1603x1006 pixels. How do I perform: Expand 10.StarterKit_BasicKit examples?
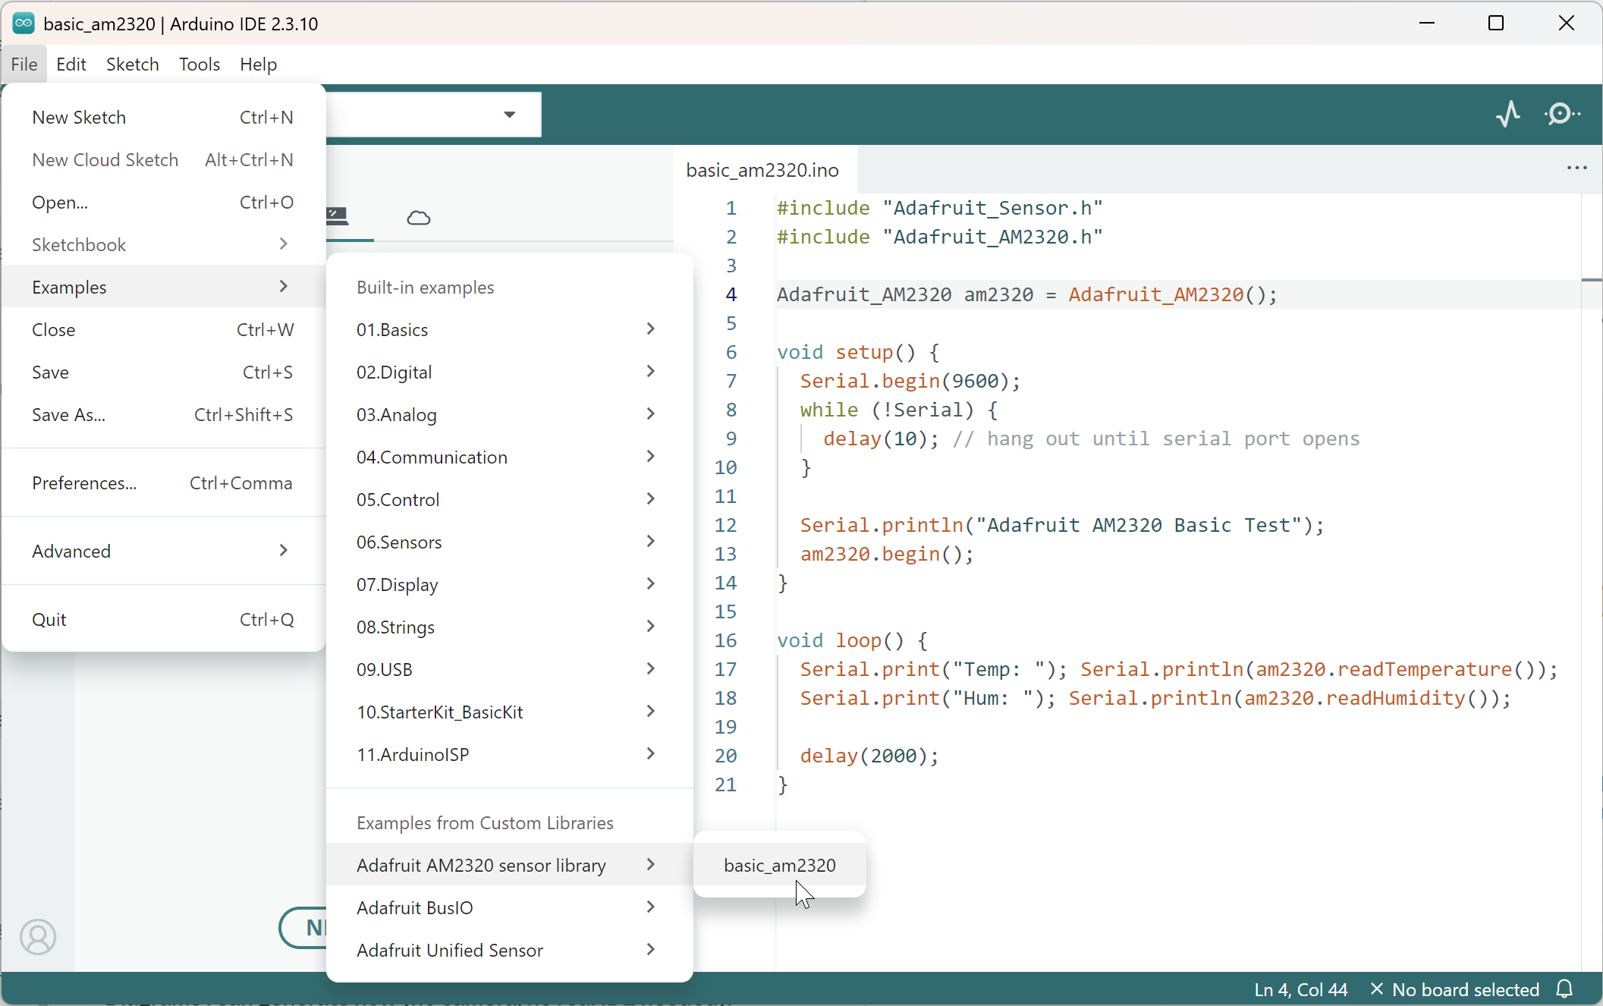point(509,712)
